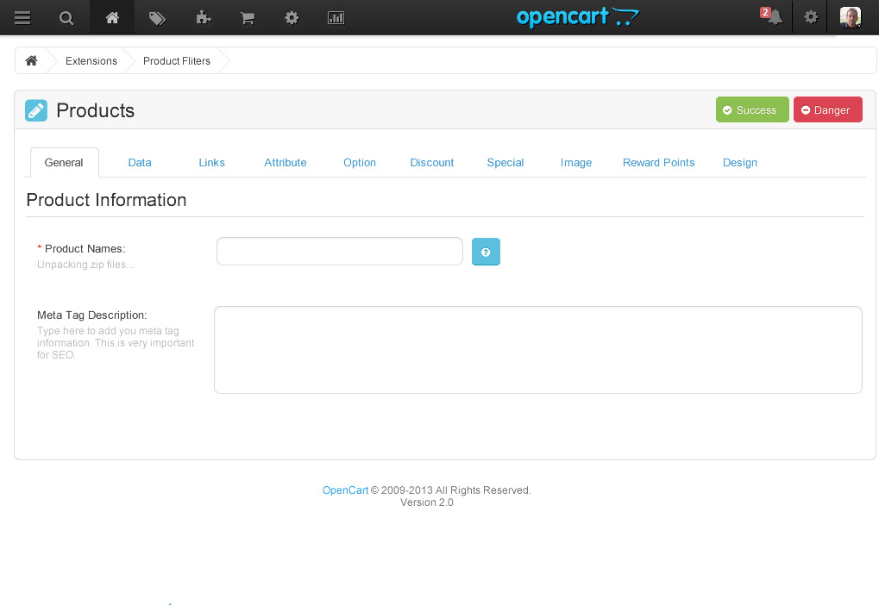Click the red Danger button
This screenshot has height=605, width=879.
click(828, 109)
